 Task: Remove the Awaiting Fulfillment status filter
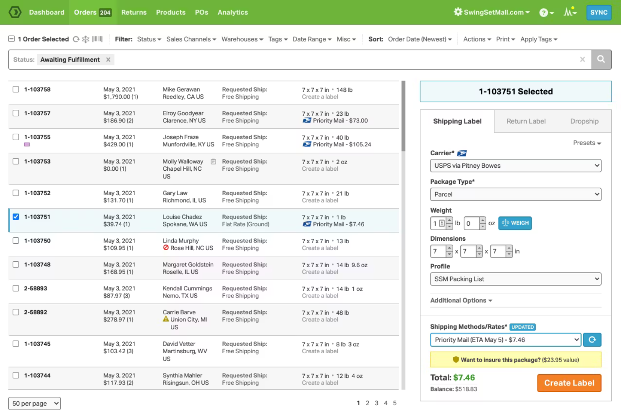click(108, 59)
